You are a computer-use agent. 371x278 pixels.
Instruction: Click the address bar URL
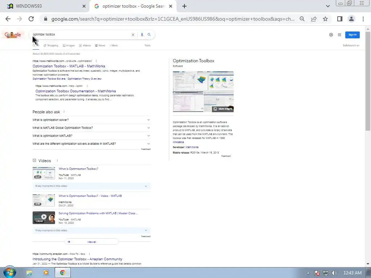click(173, 19)
